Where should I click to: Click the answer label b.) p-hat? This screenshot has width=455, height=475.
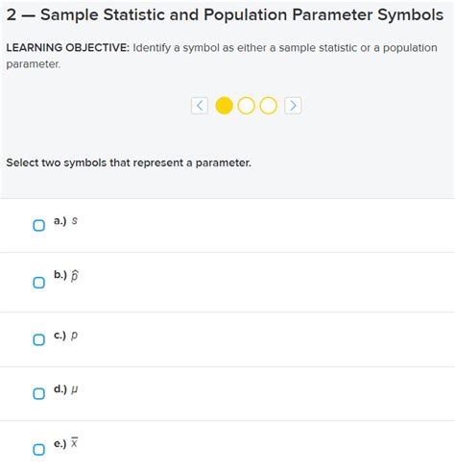tap(66, 275)
